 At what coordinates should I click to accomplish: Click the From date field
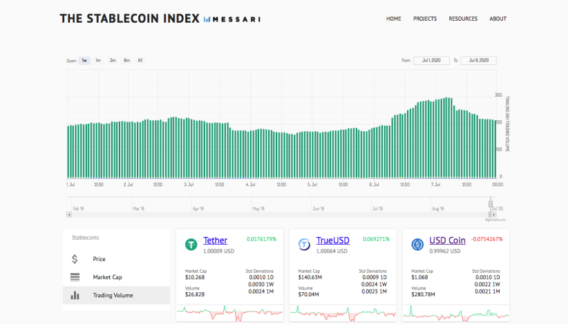[x=431, y=61]
